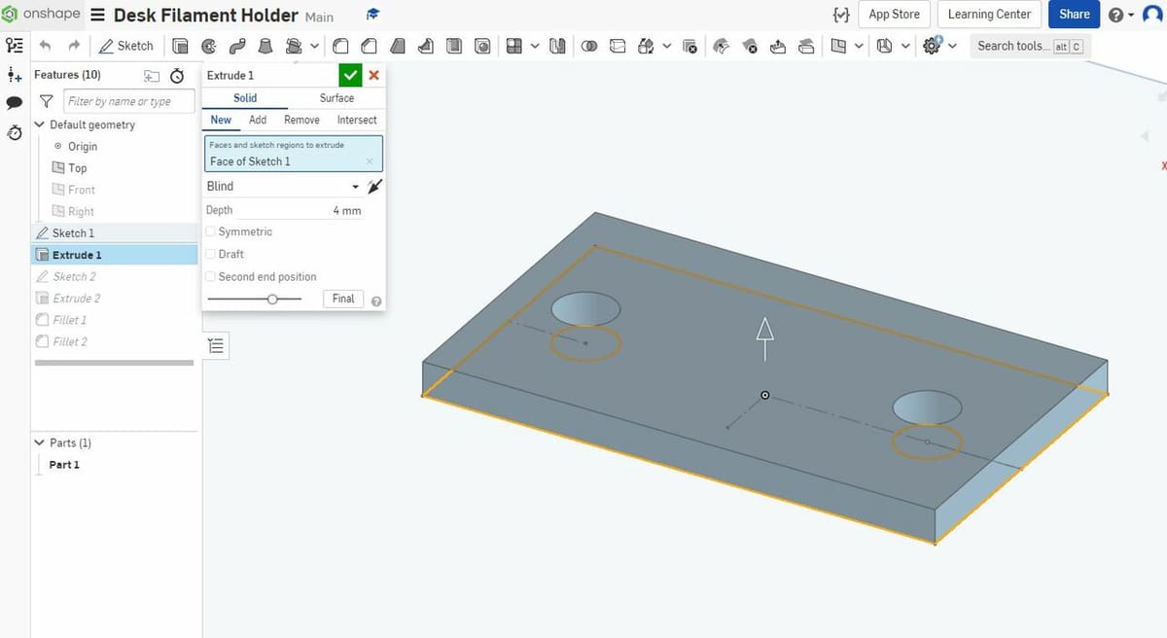The height and width of the screenshot is (638, 1167).
Task: Click the Search tools field
Action: 1030,46
